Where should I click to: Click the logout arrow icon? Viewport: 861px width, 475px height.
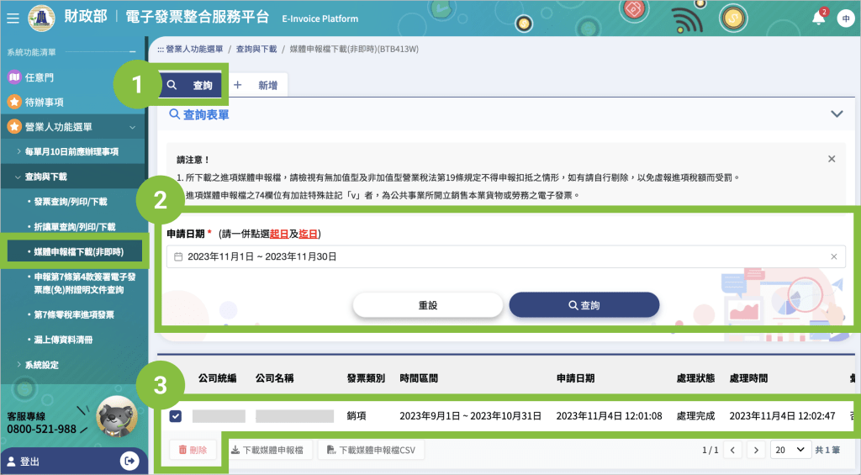coord(129,461)
